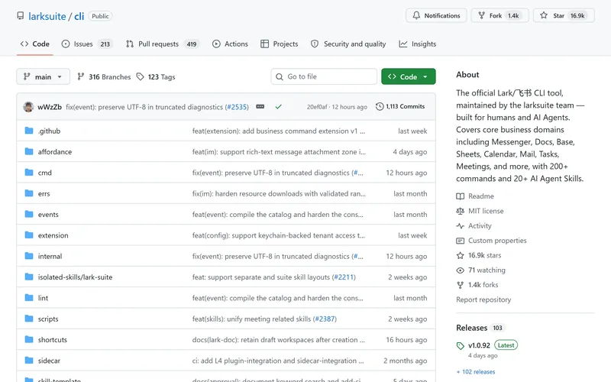Click Report repository link
Viewport: 611px width, 382px height.
coord(483,299)
